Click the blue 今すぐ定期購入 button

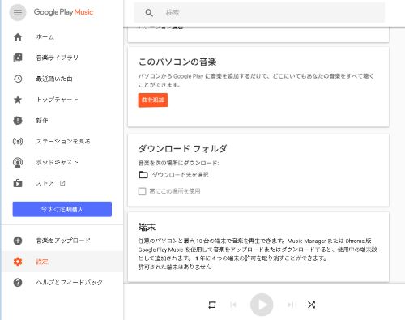click(62, 209)
